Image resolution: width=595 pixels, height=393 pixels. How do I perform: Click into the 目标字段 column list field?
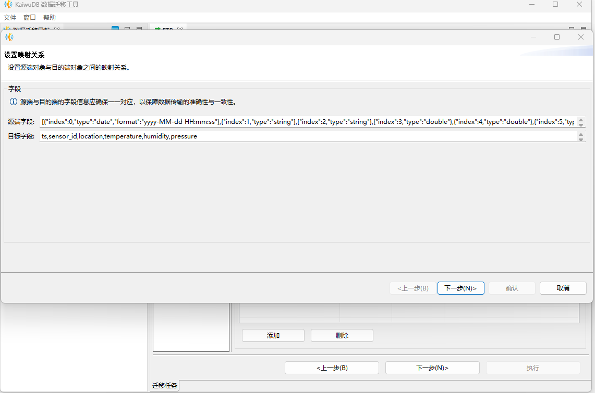pos(308,136)
